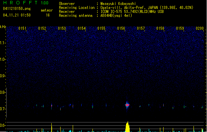Click the 04.11.21 01:50 timestamp
The image size is (207, 132).
16,15
